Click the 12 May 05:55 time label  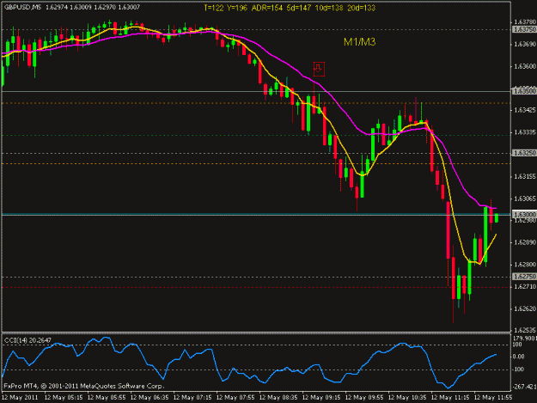(107, 398)
